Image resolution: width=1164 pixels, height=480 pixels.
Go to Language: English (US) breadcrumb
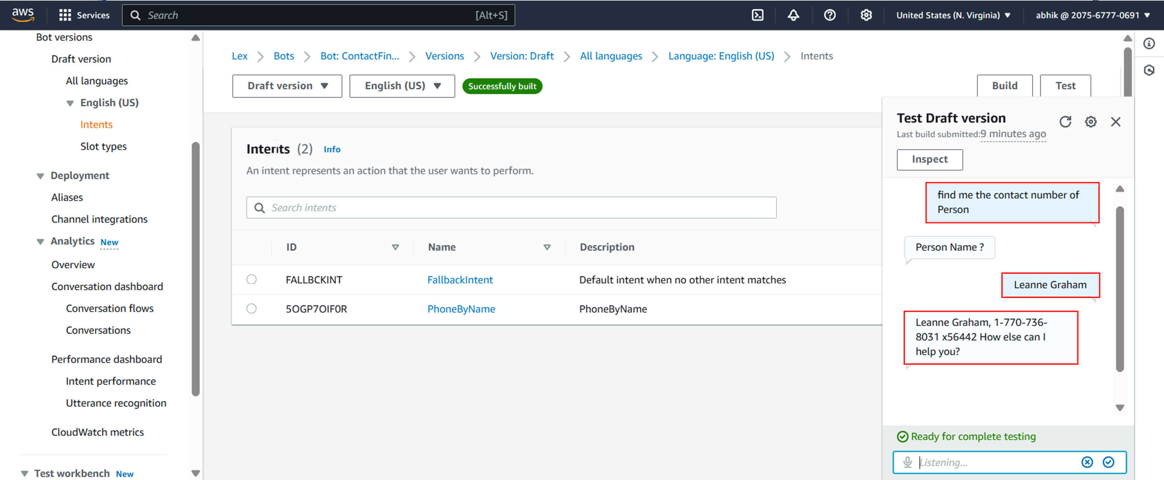tap(721, 56)
